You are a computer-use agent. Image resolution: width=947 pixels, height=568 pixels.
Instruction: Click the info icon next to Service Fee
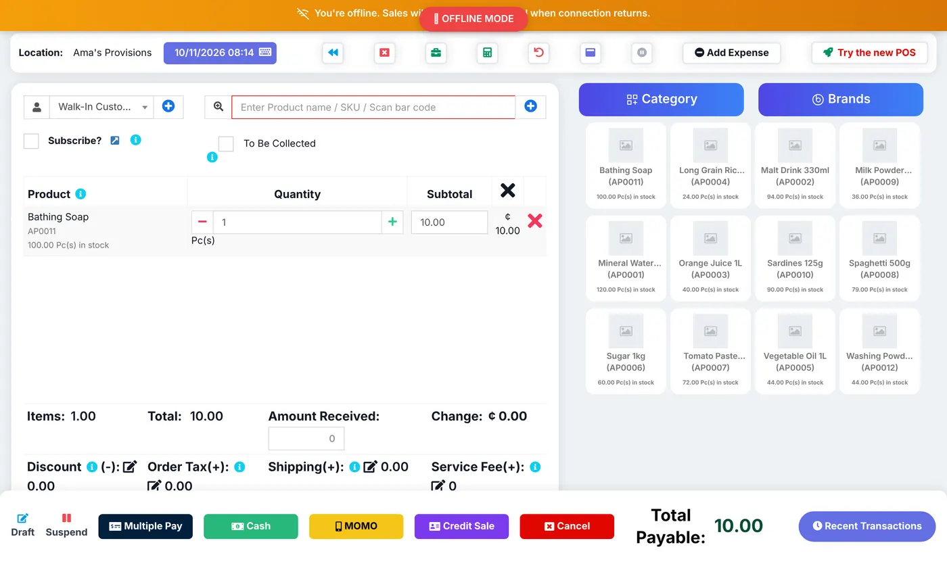535,467
